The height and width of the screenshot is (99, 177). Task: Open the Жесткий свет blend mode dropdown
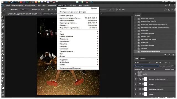146,66
